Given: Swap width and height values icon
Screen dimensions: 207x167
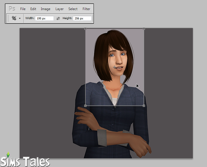Looking at the screenshot, I should click(58, 18).
